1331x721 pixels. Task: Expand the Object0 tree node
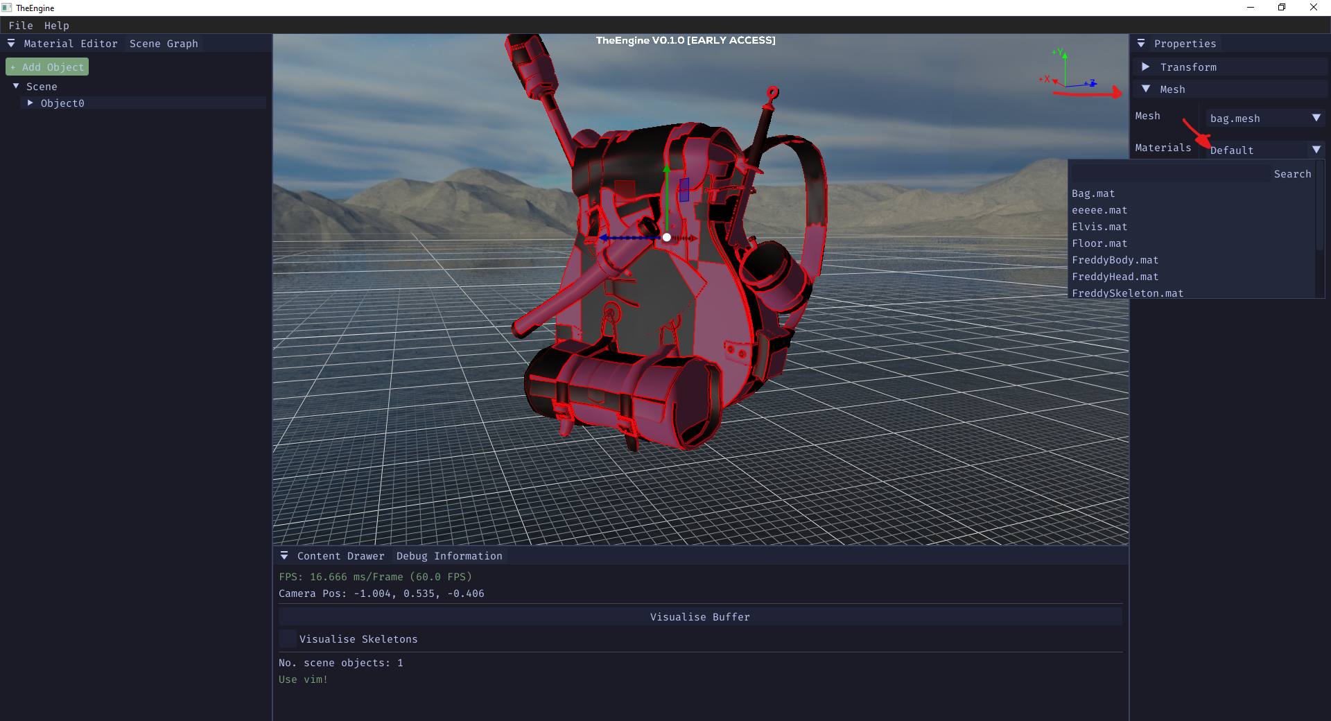pos(31,103)
